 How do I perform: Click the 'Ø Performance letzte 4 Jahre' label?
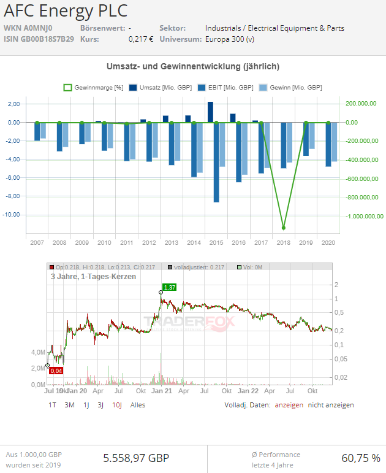[x=276, y=460]
